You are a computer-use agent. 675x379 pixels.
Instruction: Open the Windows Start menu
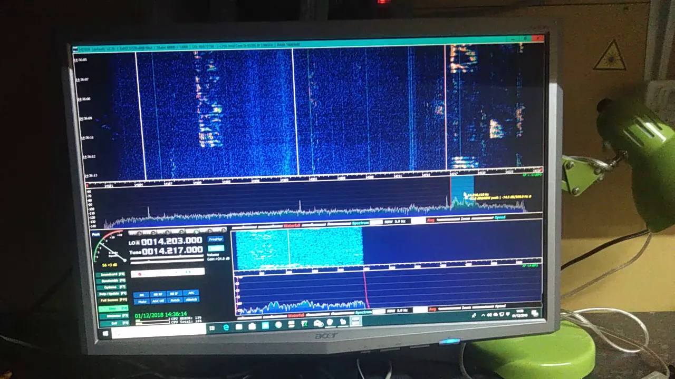click(105, 333)
